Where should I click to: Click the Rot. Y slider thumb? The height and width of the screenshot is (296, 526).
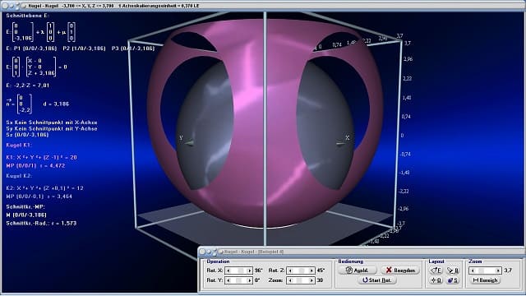[239, 280]
